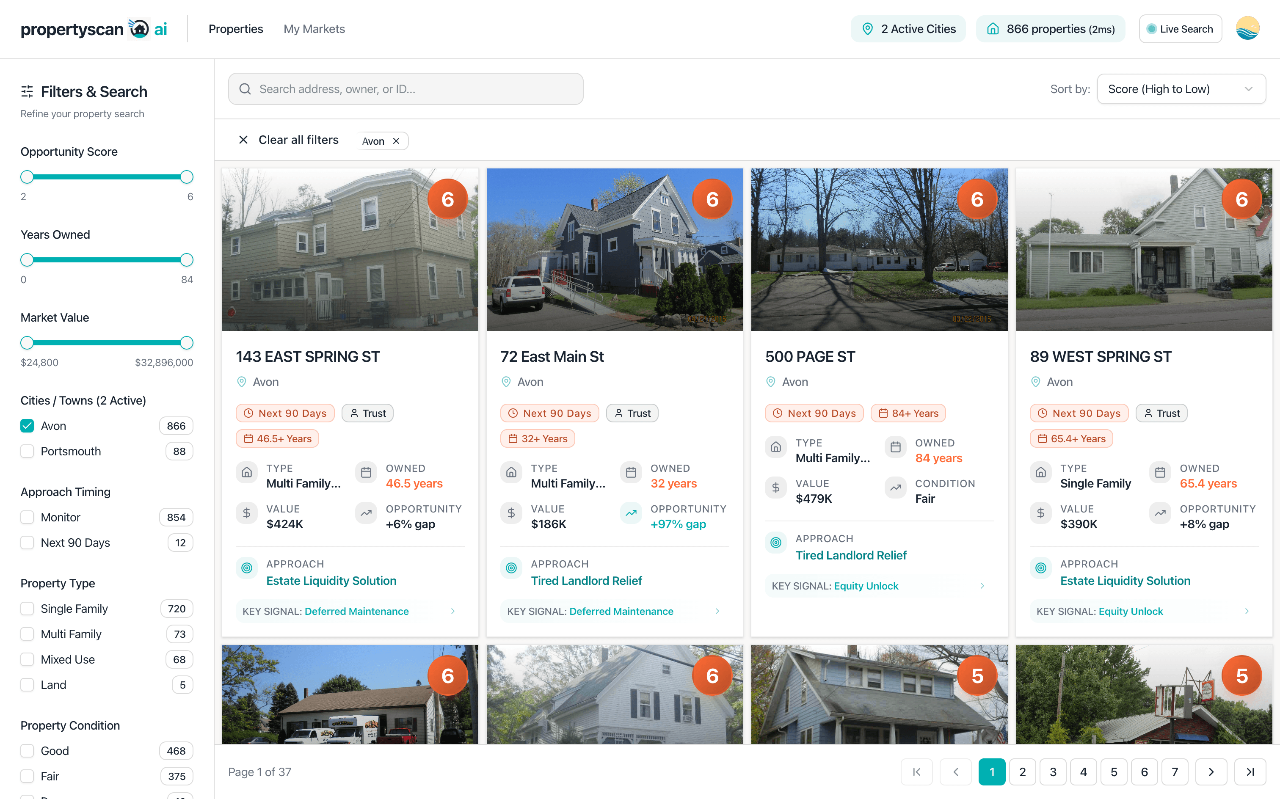Click the location pin in Active Cities badge
The image size is (1280, 799).
click(x=867, y=29)
